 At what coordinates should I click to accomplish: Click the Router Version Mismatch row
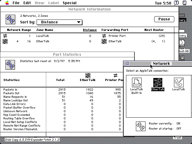pos(62,129)
